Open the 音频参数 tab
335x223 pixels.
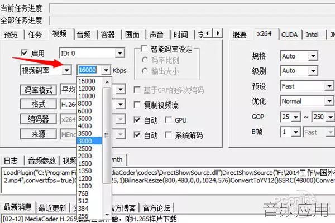tap(42, 161)
